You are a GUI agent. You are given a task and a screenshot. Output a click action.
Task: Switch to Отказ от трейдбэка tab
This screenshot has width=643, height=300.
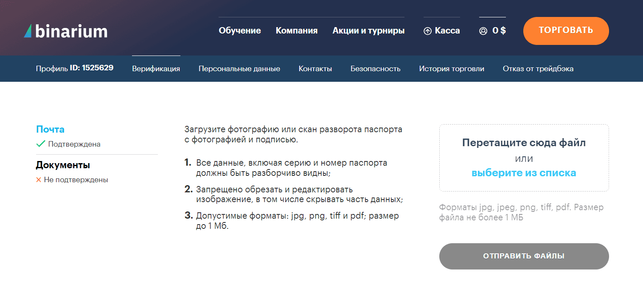pos(538,69)
